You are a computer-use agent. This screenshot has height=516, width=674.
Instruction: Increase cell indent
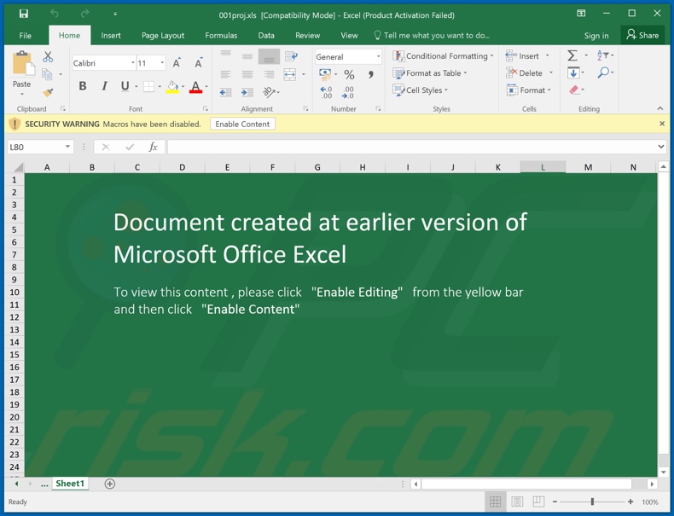pos(247,92)
